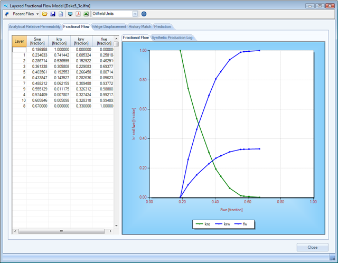Select kro cell value 0.741442
Viewport: 338px width, 263px height.
pos(59,55)
